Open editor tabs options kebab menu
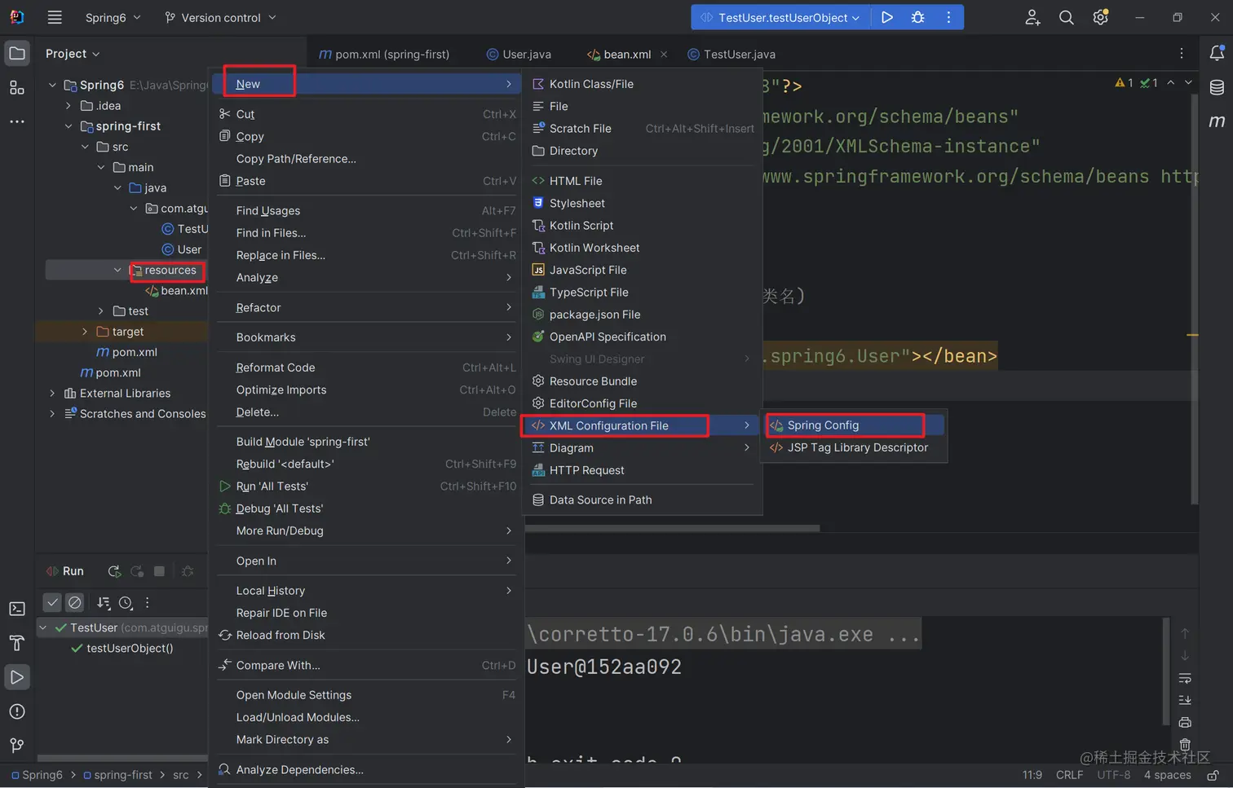 pos(1182,54)
